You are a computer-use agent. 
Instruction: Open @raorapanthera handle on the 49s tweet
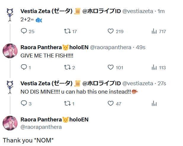pyautogui.click(x=110, y=47)
